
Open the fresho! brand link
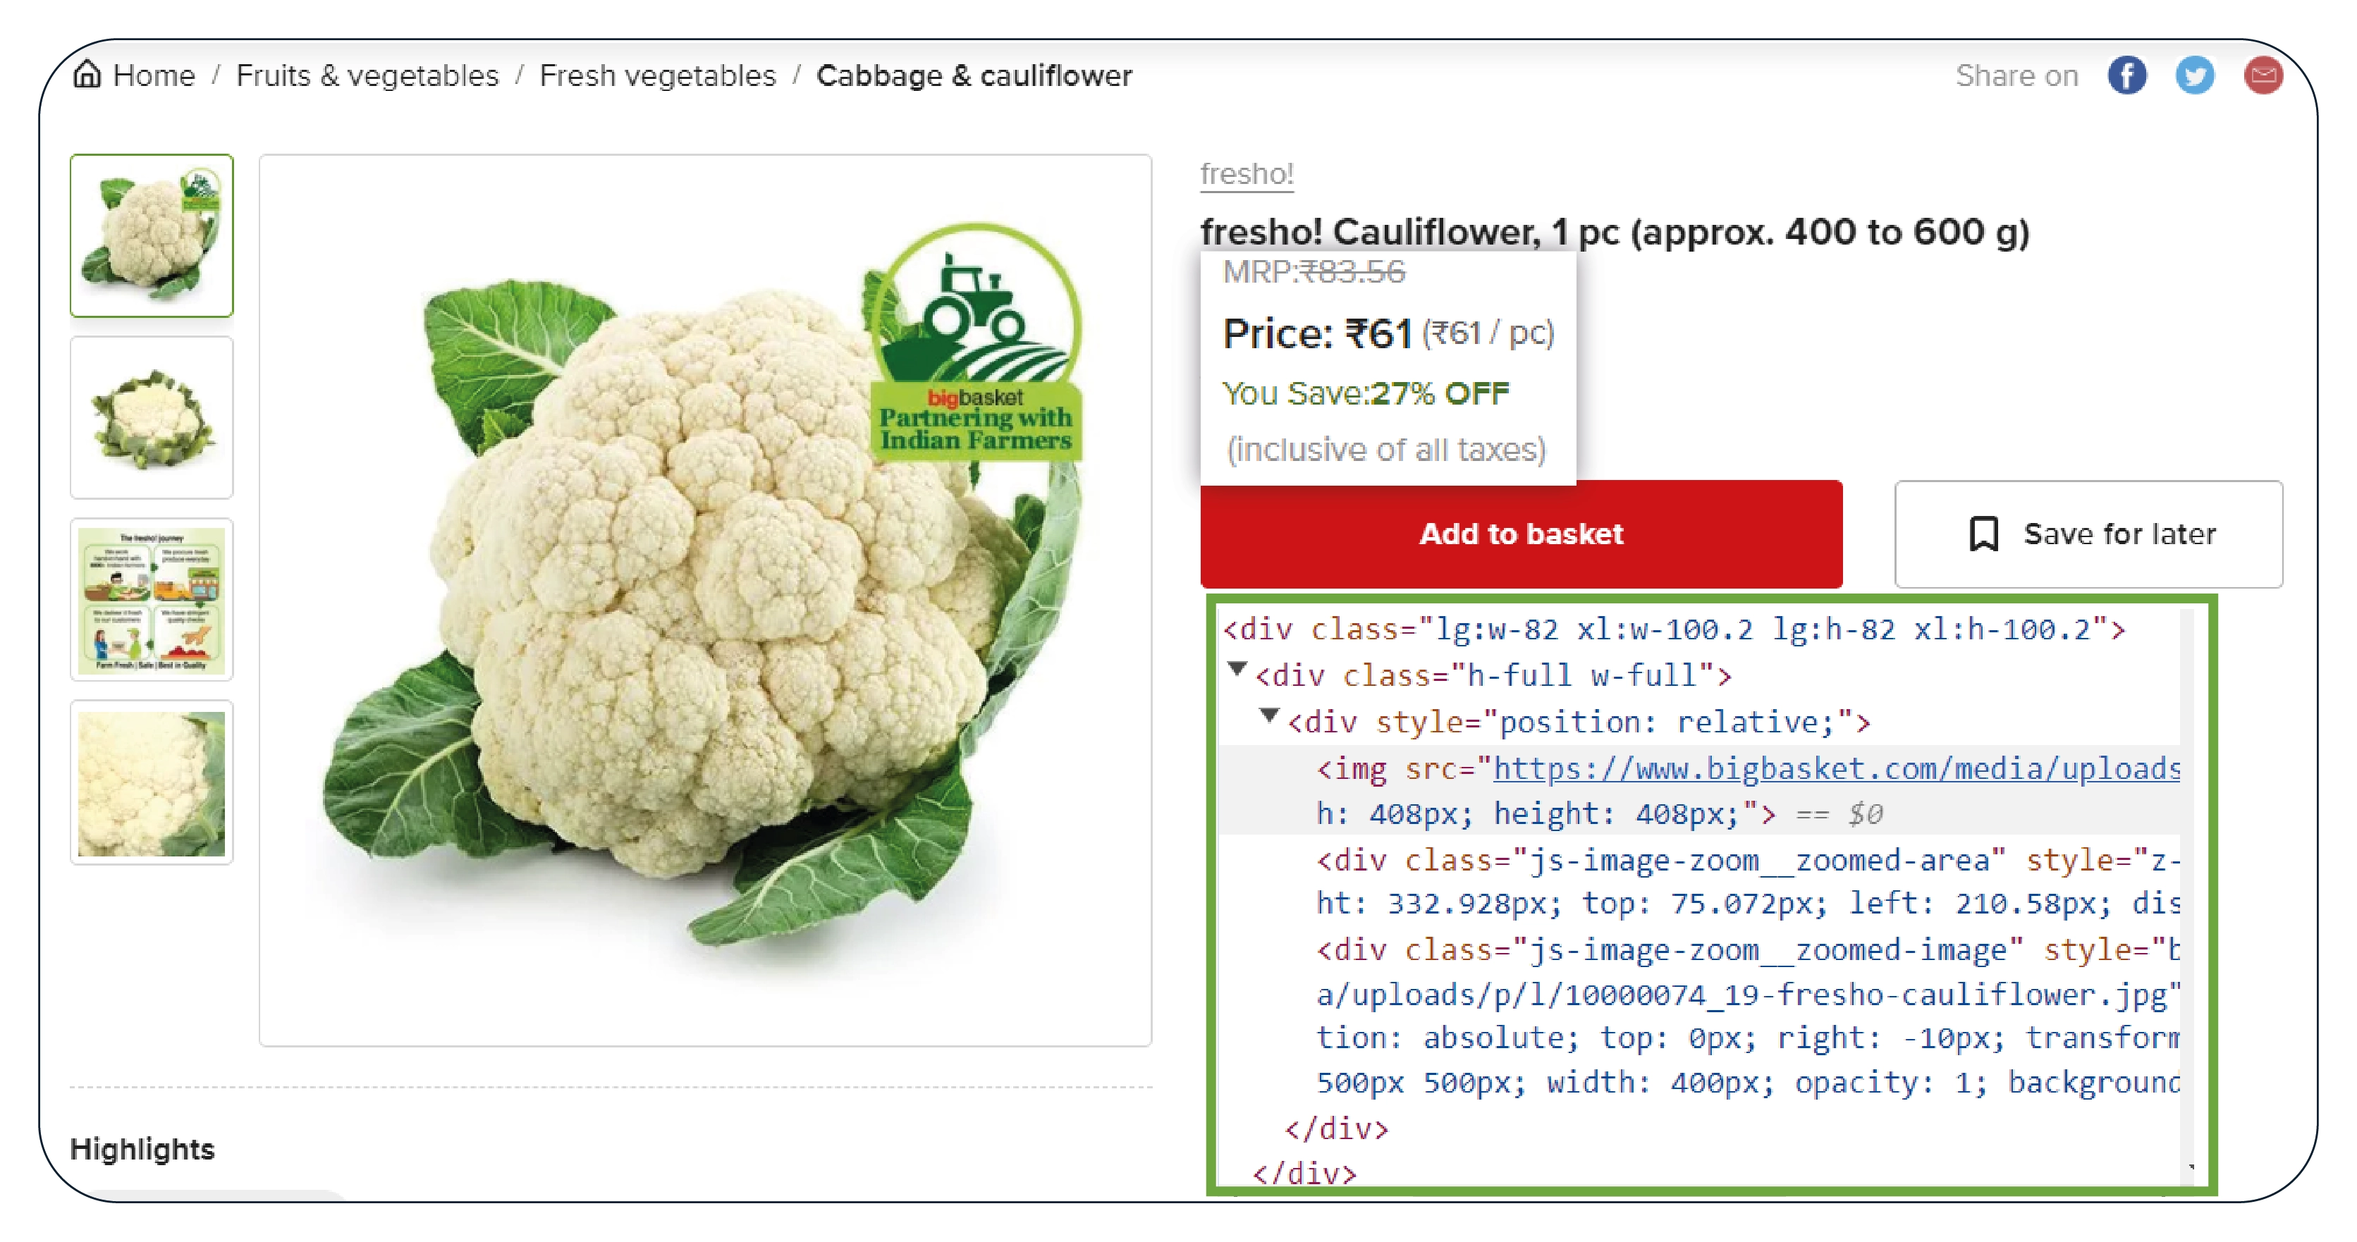(x=1247, y=174)
